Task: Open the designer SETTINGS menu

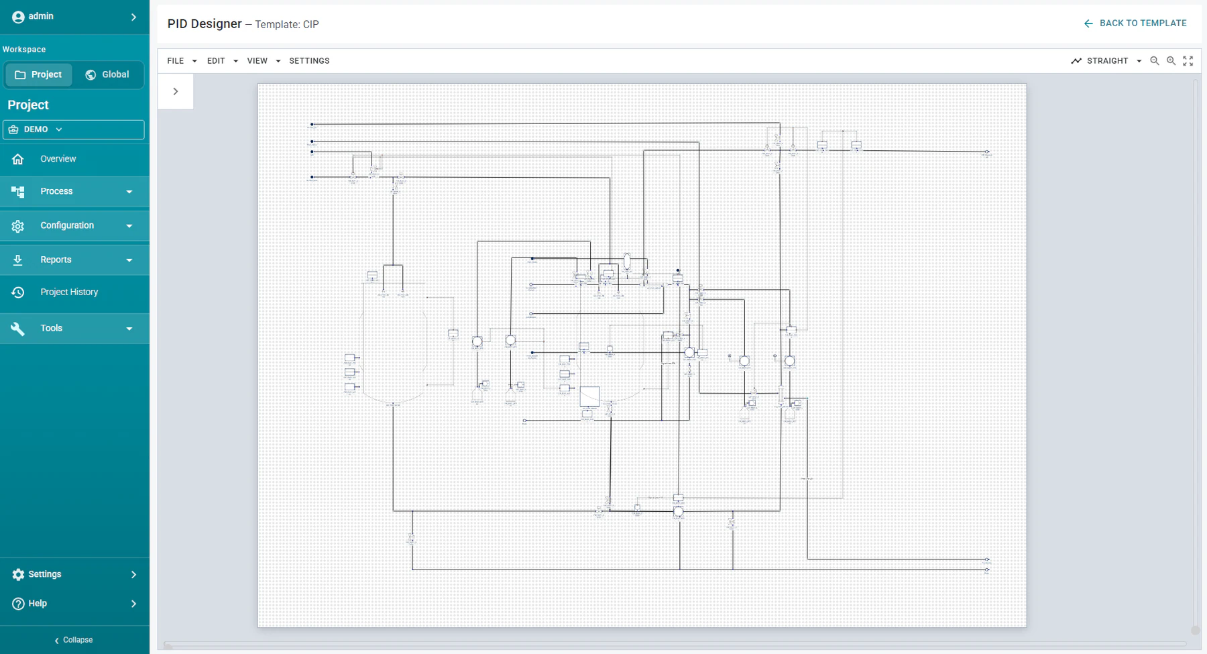Action: pos(309,61)
